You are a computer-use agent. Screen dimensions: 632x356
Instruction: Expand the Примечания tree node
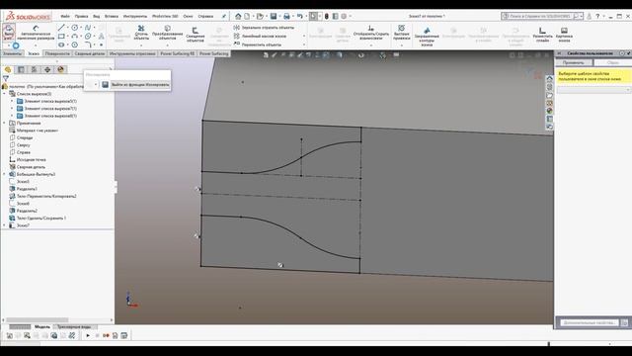[4, 123]
